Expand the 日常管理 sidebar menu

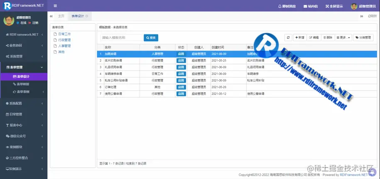[24, 114]
